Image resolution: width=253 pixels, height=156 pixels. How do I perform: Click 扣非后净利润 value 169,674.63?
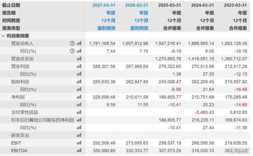point(236,120)
